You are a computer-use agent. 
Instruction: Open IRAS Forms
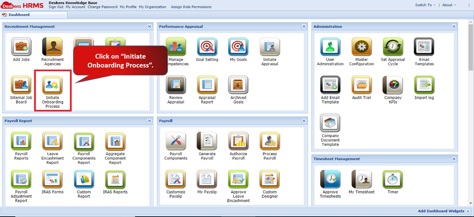click(x=53, y=179)
